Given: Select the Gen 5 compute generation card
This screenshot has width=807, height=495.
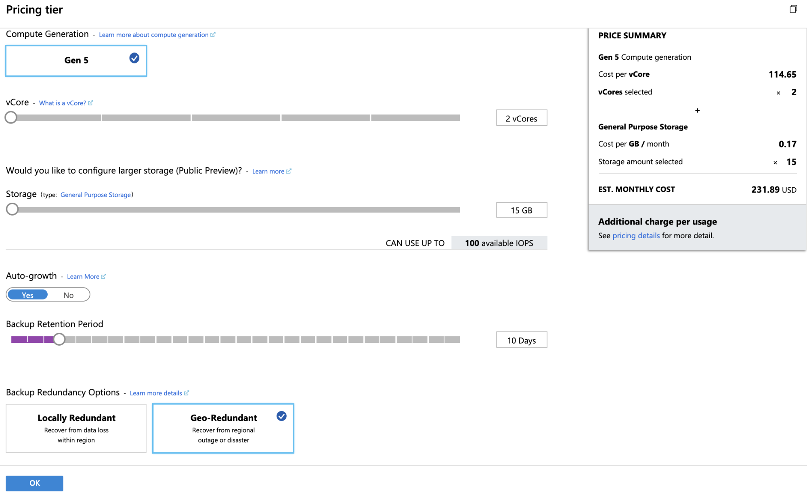Looking at the screenshot, I should [x=76, y=61].
